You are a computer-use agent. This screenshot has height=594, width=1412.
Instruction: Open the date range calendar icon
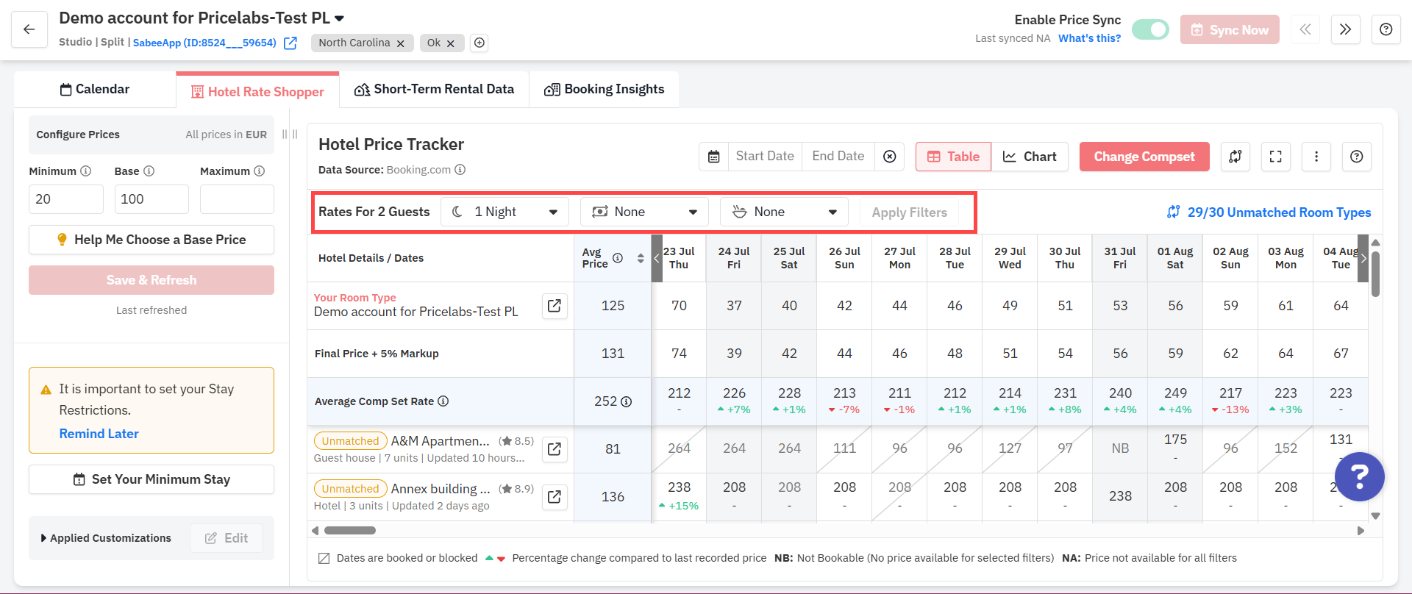point(713,157)
